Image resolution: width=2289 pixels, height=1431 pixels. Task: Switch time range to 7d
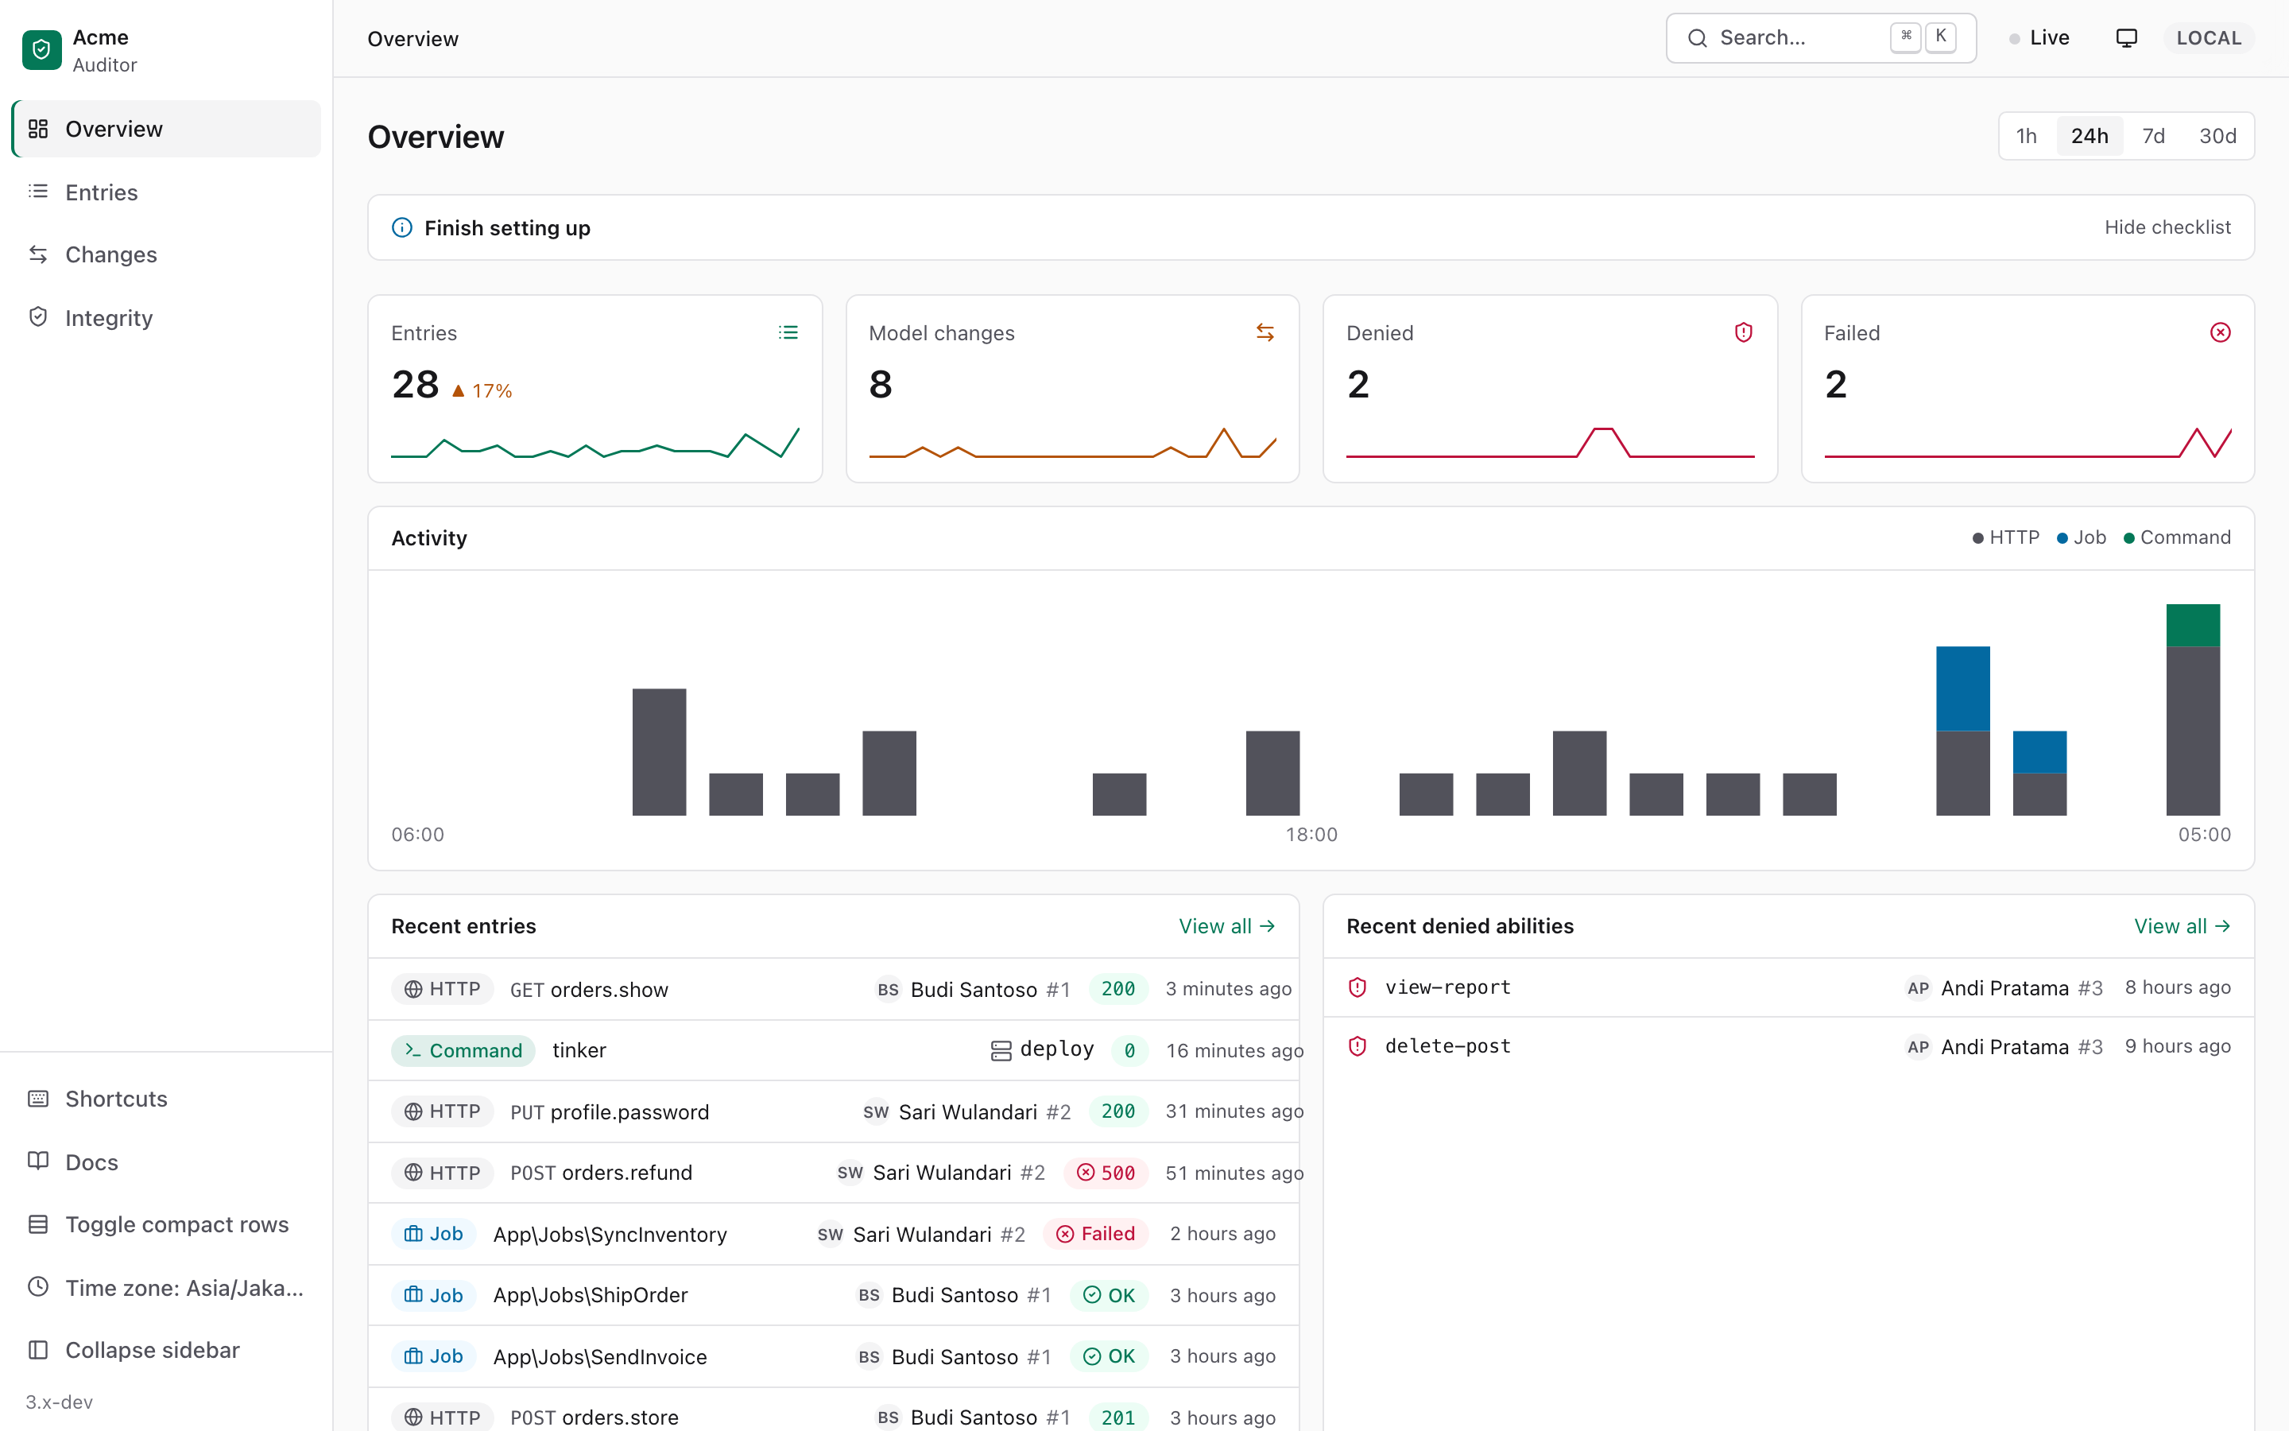coord(2154,136)
